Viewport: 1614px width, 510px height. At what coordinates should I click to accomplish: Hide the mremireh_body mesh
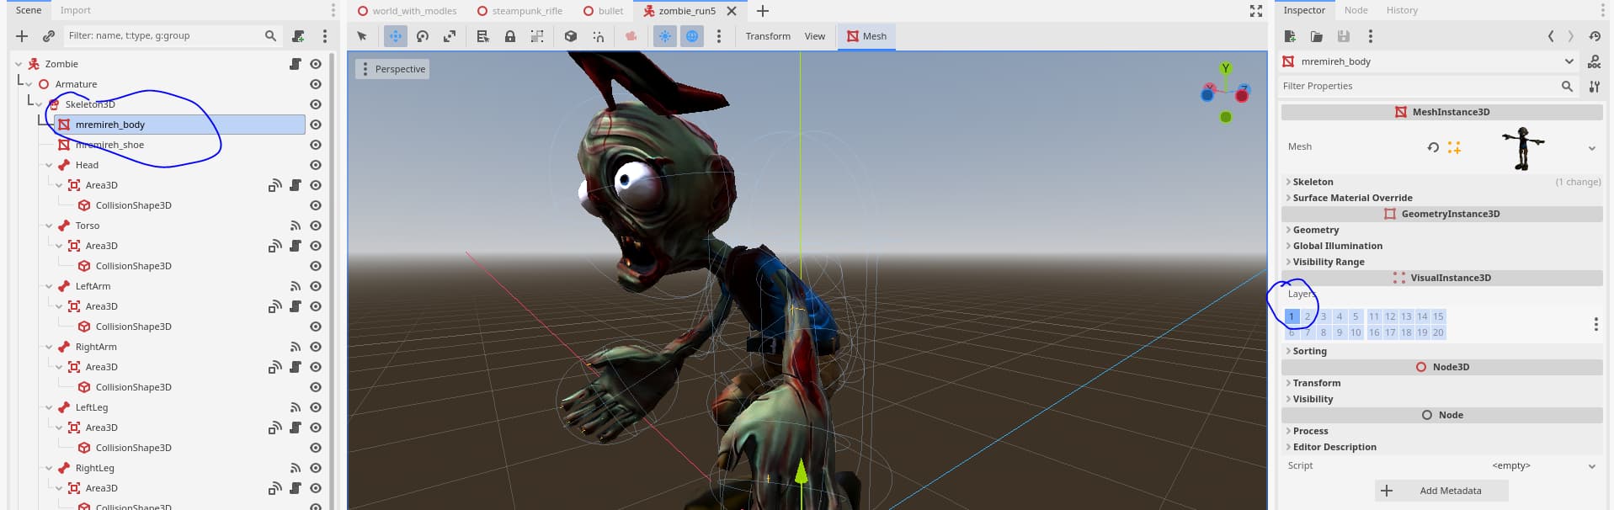(x=316, y=125)
